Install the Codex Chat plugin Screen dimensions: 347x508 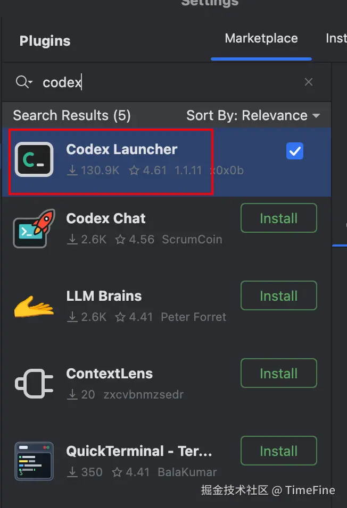(279, 218)
